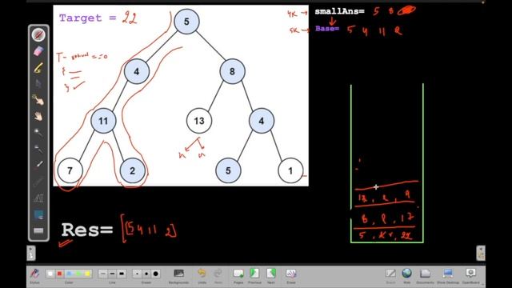Select the Eraser tool in the stylus palette

point(38,51)
